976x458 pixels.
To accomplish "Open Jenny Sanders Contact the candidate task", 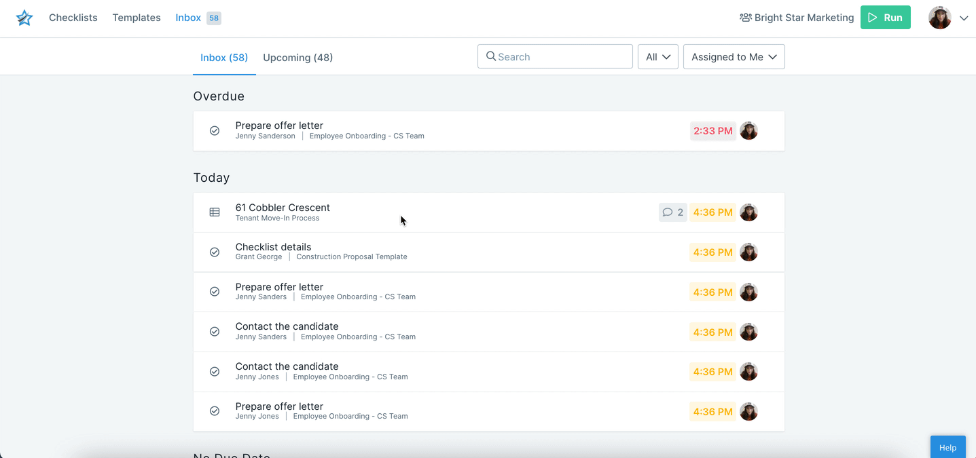I will click(489, 332).
